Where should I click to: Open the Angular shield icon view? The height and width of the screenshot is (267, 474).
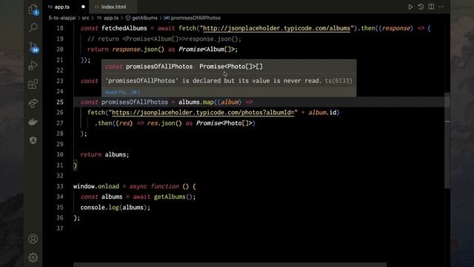[x=33, y=140]
